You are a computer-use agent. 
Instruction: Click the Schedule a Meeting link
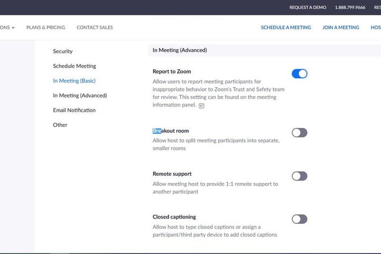coord(286,28)
